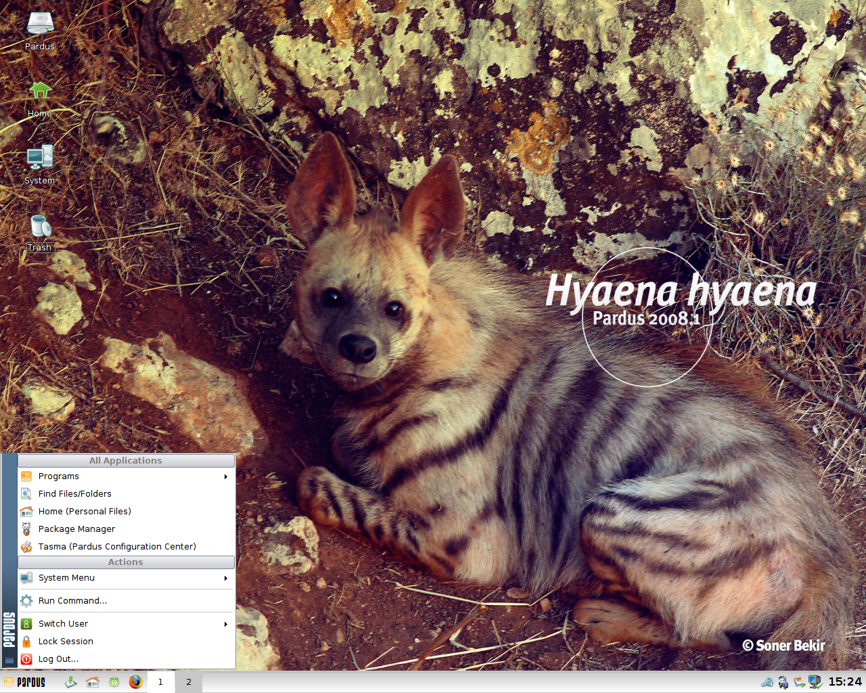This screenshot has height=693, width=866.
Task: Click the green gear launcher in the panel
Action: pyautogui.click(x=114, y=682)
